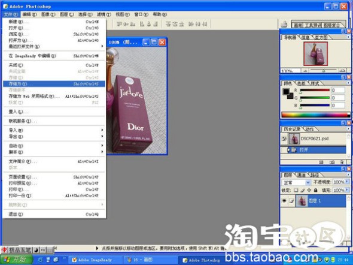Viewport: 353px width, 265px height.
Task: Click the align left edges icon
Action: coord(142,24)
